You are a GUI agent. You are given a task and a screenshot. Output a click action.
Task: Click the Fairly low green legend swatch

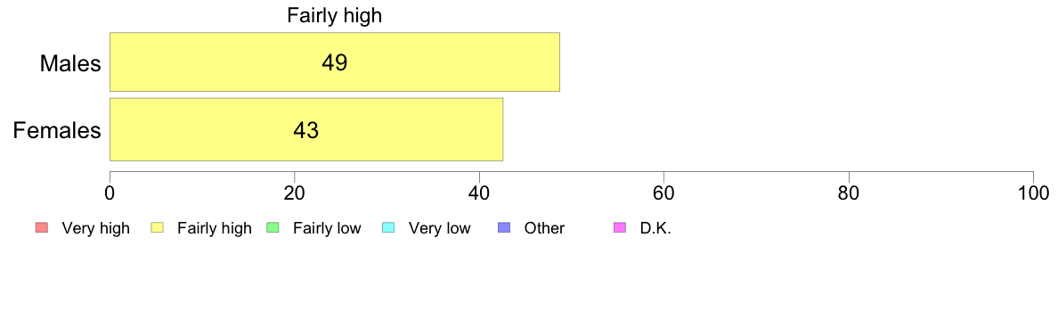272,228
